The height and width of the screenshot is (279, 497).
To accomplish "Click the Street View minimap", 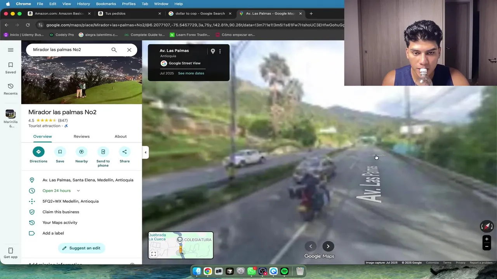I will coord(181,245).
